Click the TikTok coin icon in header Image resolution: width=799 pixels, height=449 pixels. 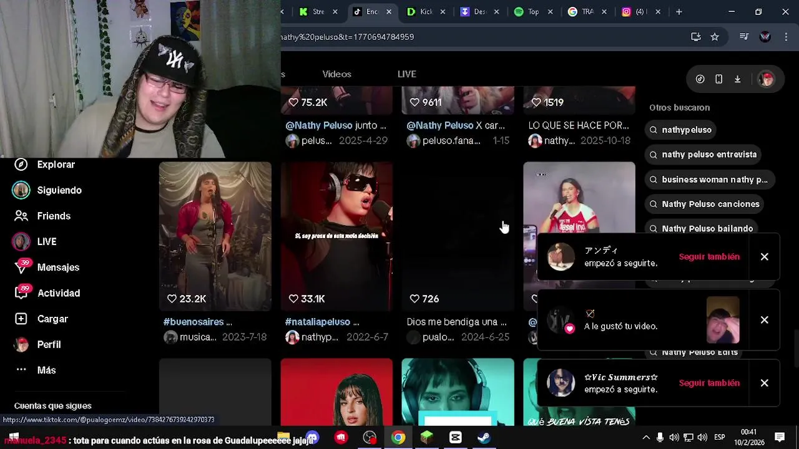[700, 79]
